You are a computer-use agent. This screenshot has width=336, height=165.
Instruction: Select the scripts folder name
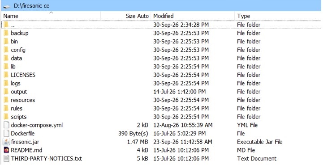click(x=19, y=116)
